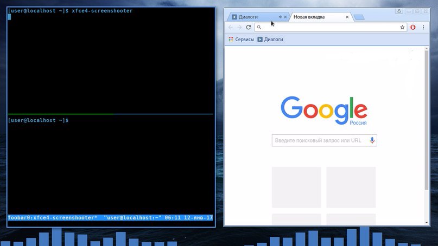Click the scrollbar down arrow in browser
The height and width of the screenshot is (246, 438).
(x=427, y=223)
